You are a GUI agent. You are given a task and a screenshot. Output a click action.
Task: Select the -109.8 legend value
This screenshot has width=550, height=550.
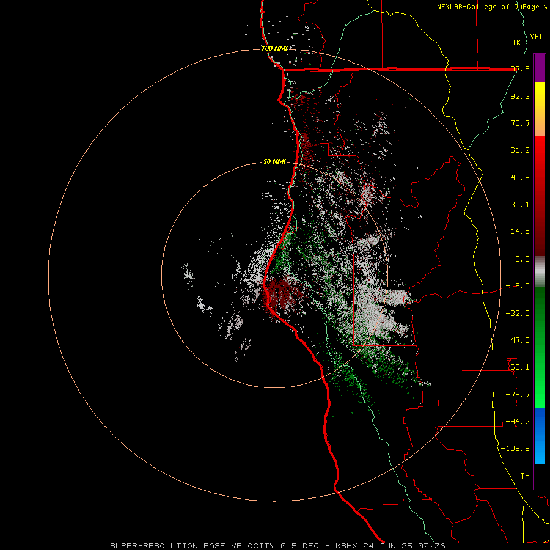(x=515, y=449)
